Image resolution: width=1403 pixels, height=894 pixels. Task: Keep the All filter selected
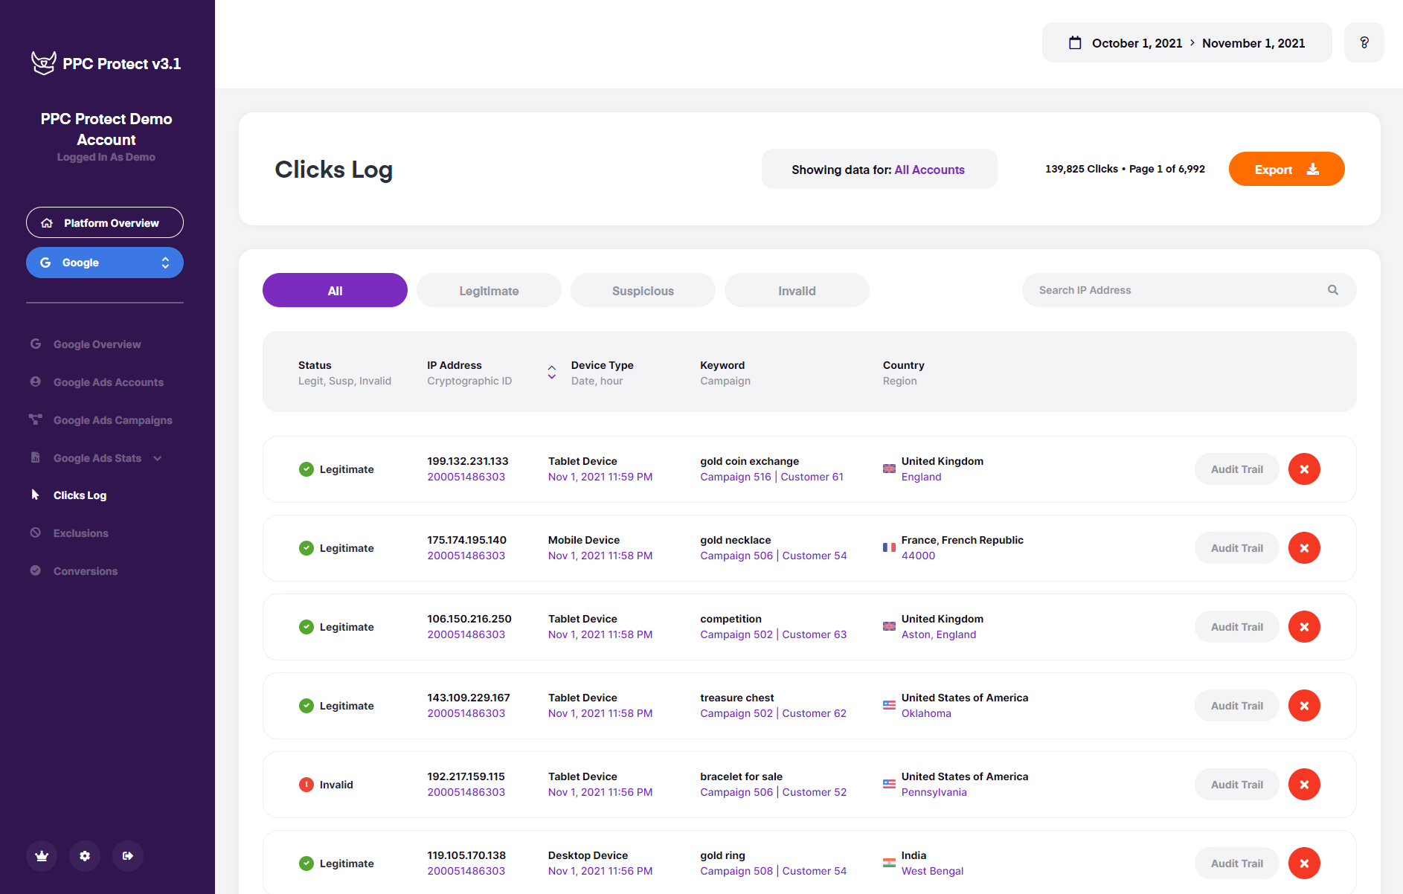click(334, 290)
